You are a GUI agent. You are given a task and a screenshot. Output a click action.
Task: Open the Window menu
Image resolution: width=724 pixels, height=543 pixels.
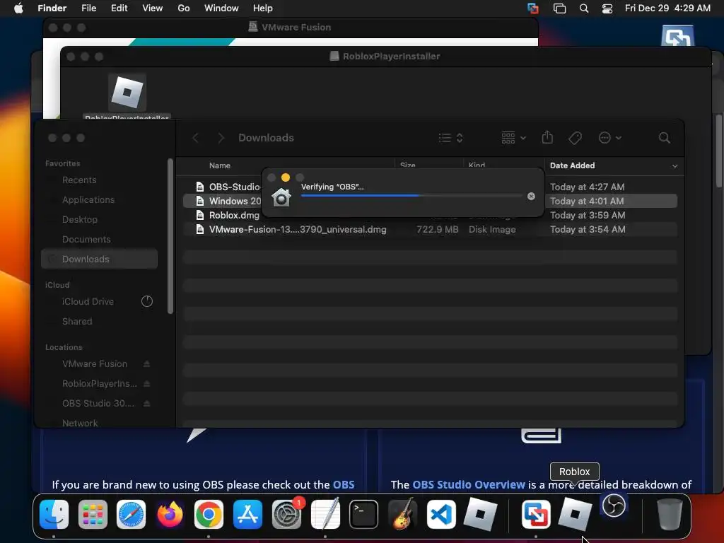[221, 8]
